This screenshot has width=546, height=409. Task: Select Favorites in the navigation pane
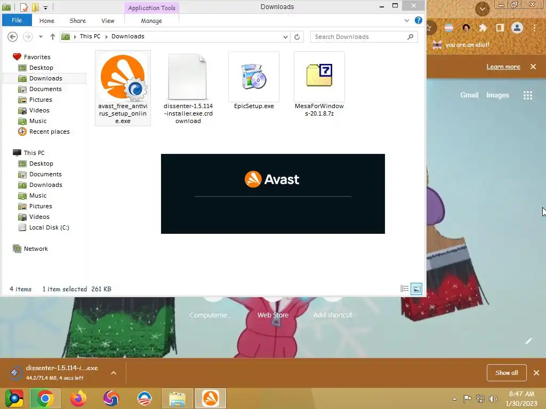click(37, 57)
